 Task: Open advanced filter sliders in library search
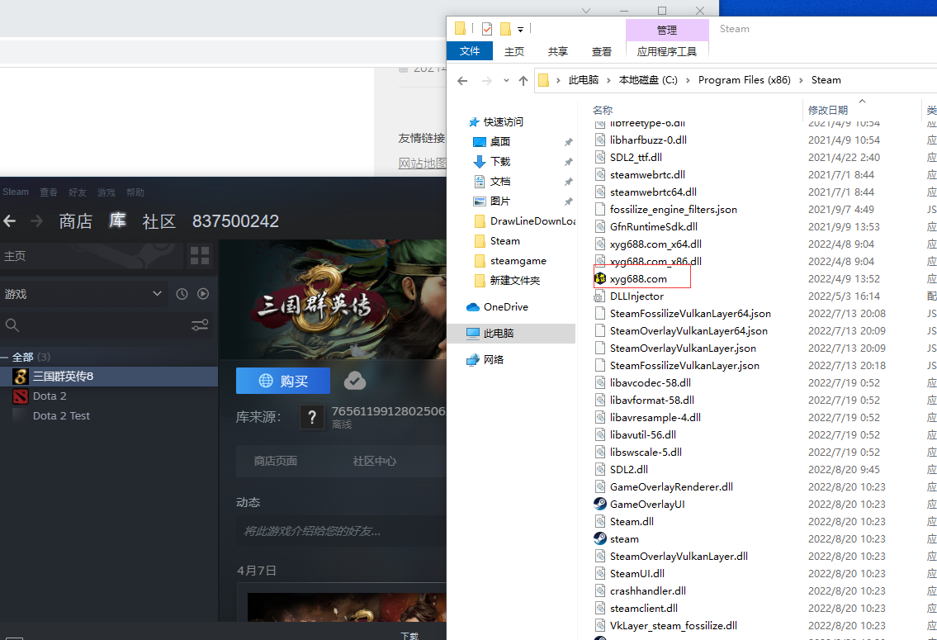click(x=200, y=325)
